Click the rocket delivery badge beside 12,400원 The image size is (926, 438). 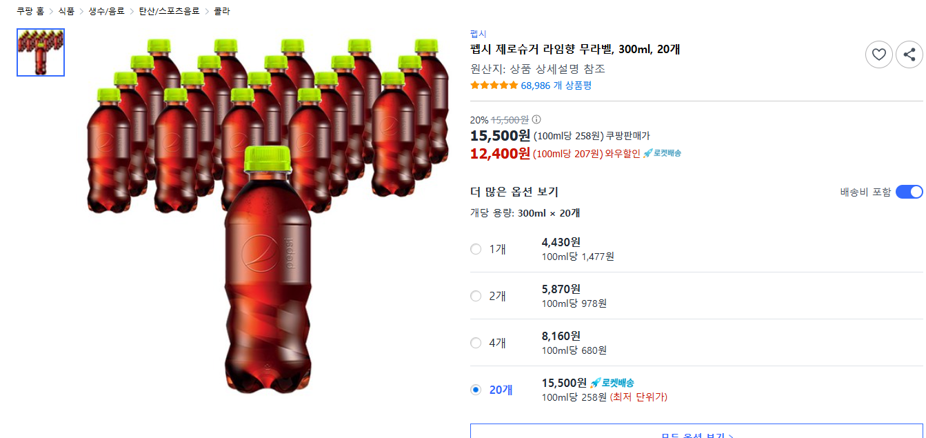tap(662, 153)
